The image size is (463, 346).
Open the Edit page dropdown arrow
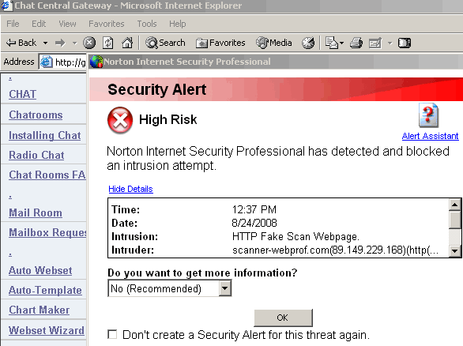tap(390, 43)
